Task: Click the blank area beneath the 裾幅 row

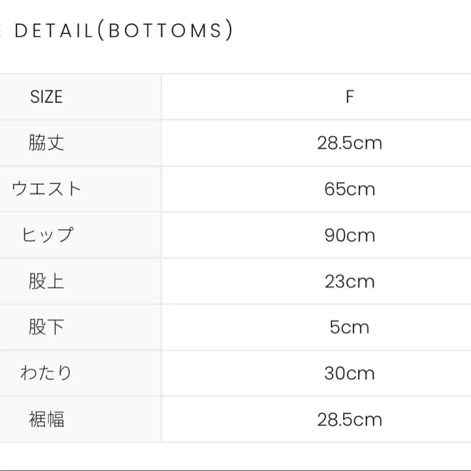Action: [235, 456]
